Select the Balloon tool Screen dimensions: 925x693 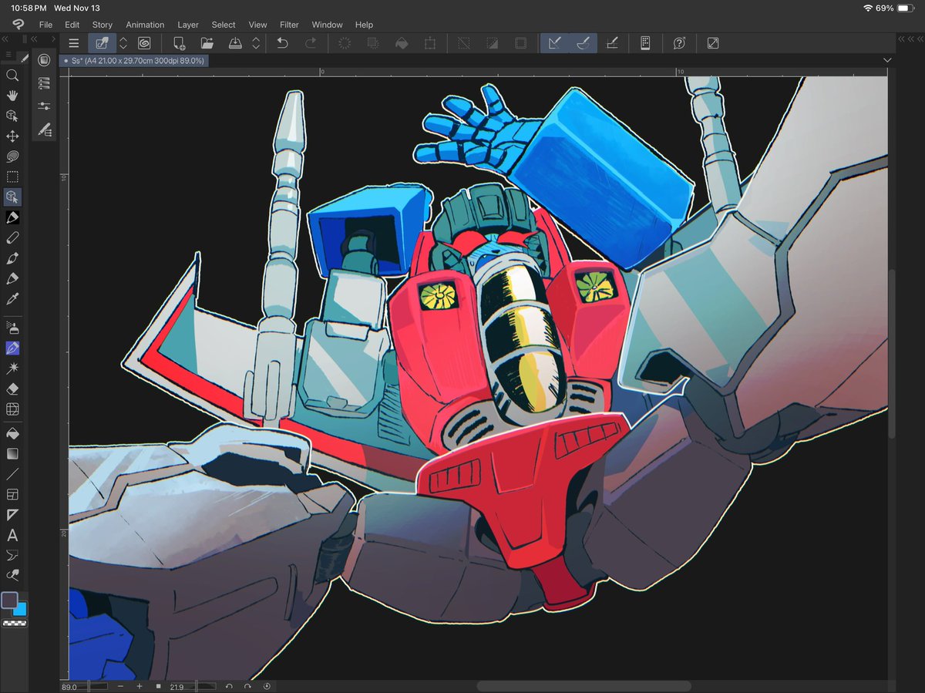point(12,555)
